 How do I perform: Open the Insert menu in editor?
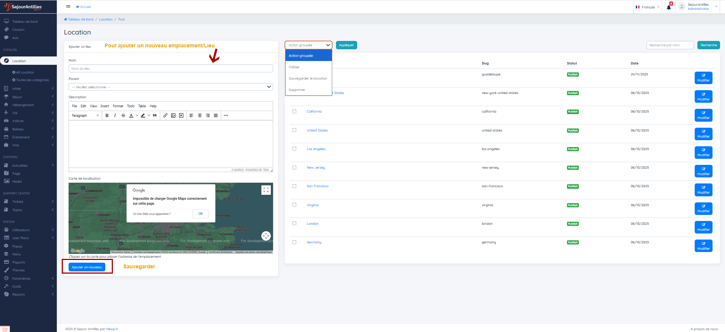(105, 106)
